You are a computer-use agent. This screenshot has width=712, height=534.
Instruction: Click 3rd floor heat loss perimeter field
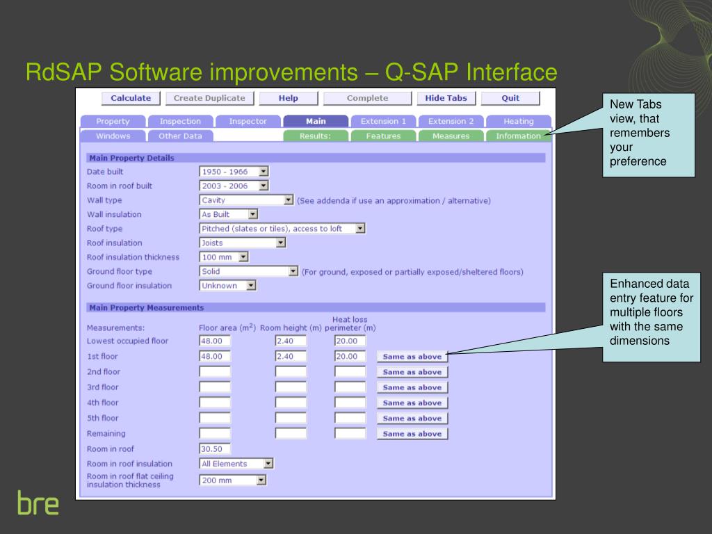[x=350, y=387]
